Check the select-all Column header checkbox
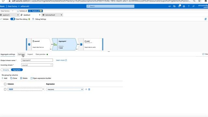The image size is (208, 117). [5, 84]
